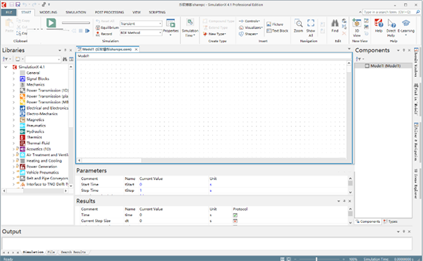Collapse the ribbon with the up arrow
The image size is (423, 261).
point(360,12)
